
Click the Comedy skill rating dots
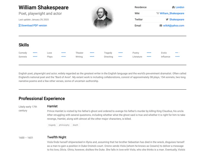point(35,53)
